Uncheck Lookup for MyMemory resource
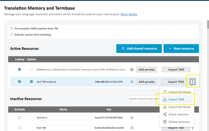209x131 pixels. pyautogui.click(x=19, y=70)
